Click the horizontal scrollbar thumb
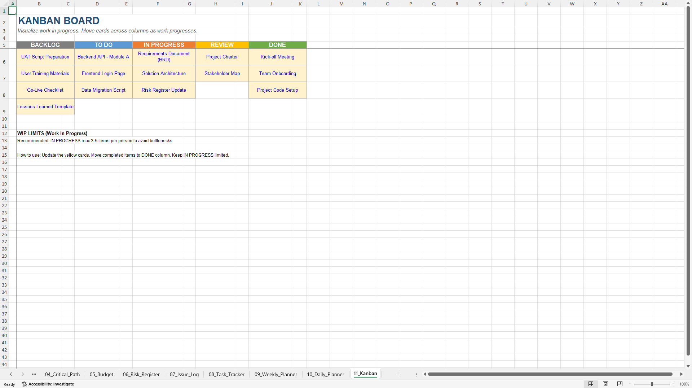This screenshot has width=692, height=388. pyautogui.click(x=550, y=374)
